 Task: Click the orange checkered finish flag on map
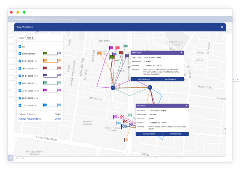tap(127, 139)
